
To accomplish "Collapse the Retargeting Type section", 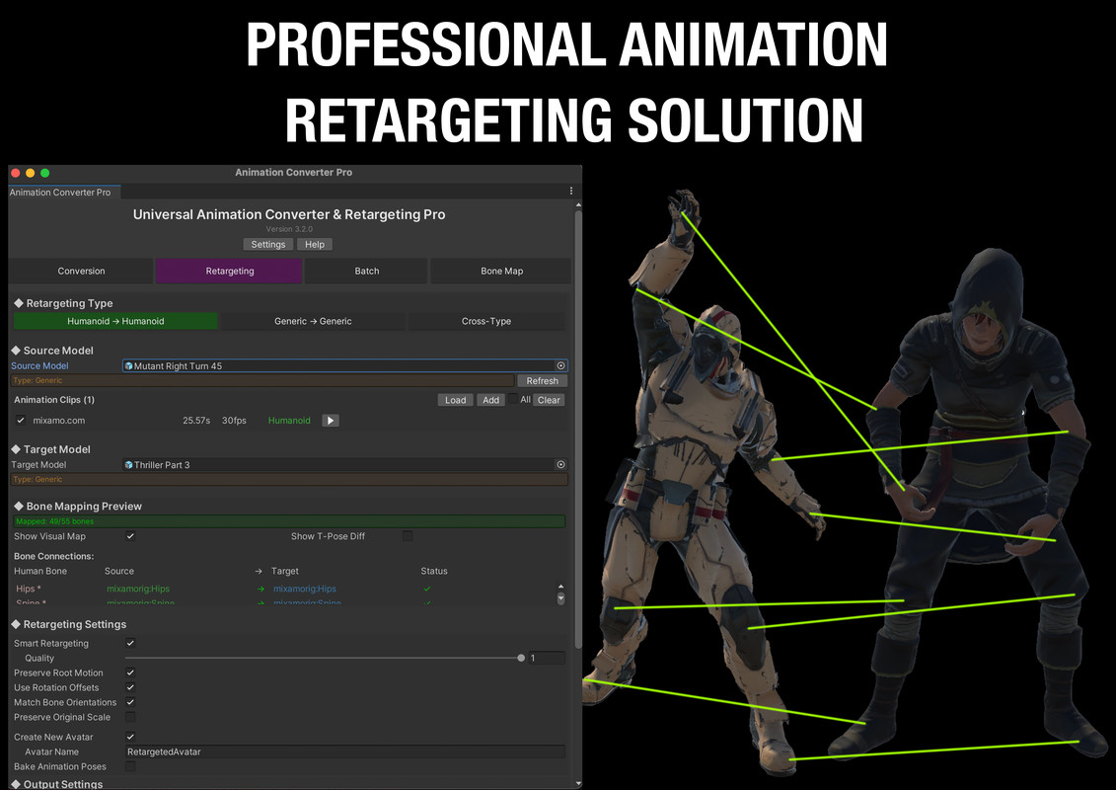I will 19,303.
